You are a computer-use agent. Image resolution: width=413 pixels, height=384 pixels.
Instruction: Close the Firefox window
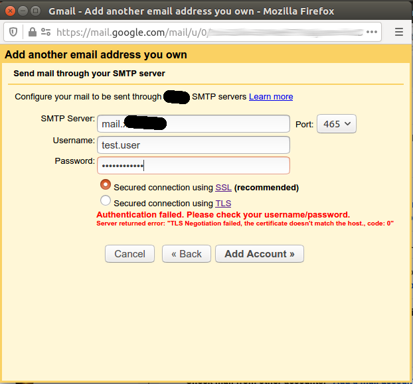point(10,11)
